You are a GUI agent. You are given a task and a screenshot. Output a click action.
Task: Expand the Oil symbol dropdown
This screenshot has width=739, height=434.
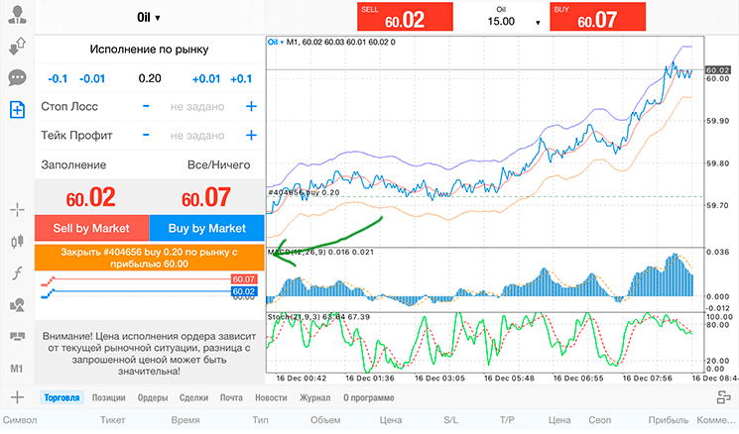(x=149, y=18)
